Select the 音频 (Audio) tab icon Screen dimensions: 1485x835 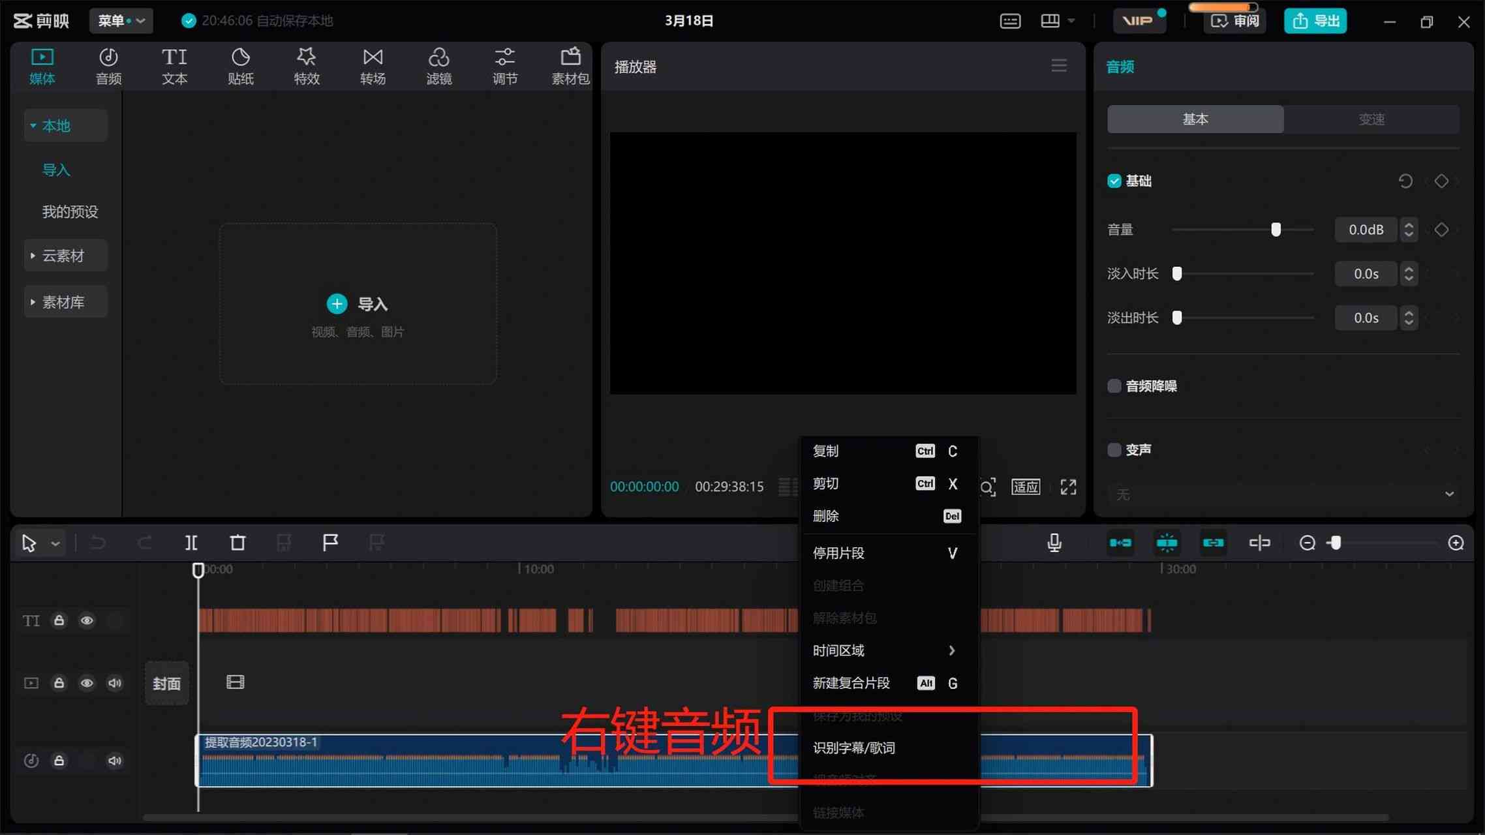tap(108, 64)
